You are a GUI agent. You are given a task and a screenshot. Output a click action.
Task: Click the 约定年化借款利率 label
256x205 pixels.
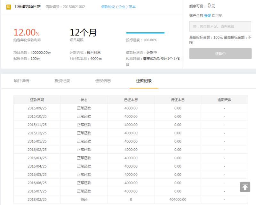(27, 40)
